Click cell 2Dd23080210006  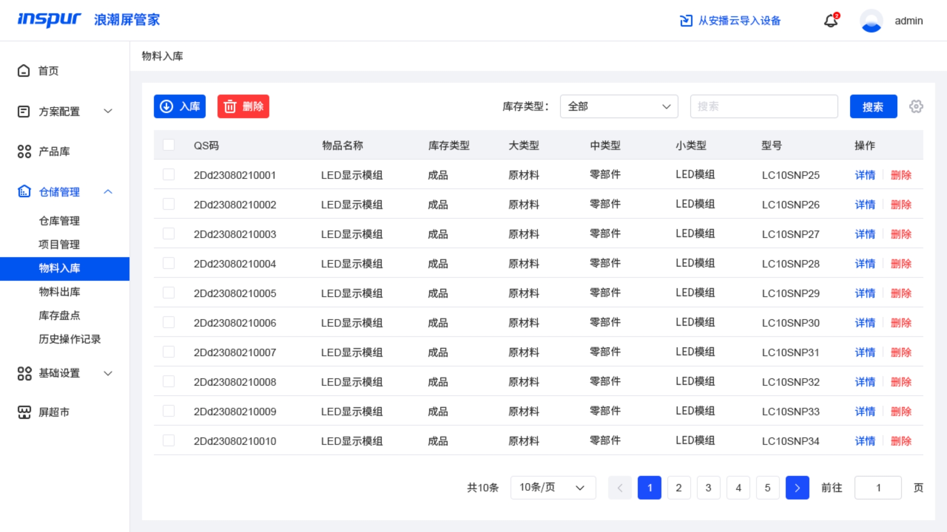(235, 323)
